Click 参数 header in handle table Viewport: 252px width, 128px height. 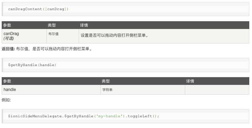point(7,81)
